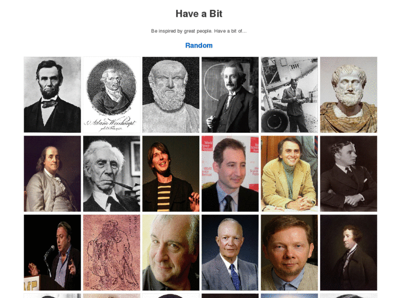Viewport: 398px width, 298px height.
Task: Select the bearded stone bust on dark background
Action: pos(171,95)
